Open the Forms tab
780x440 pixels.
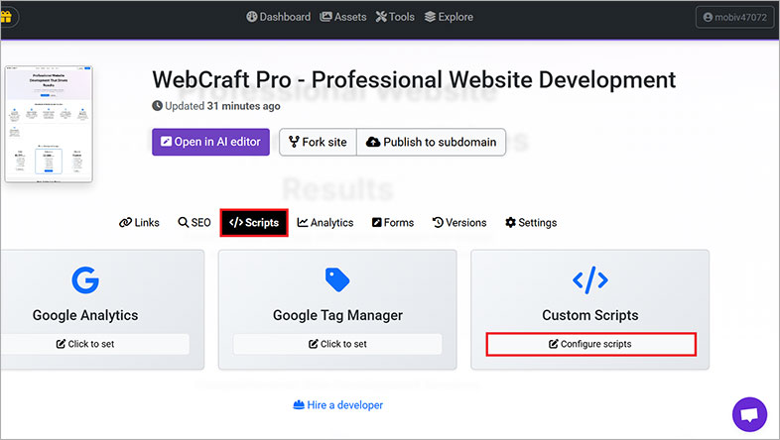pos(392,223)
